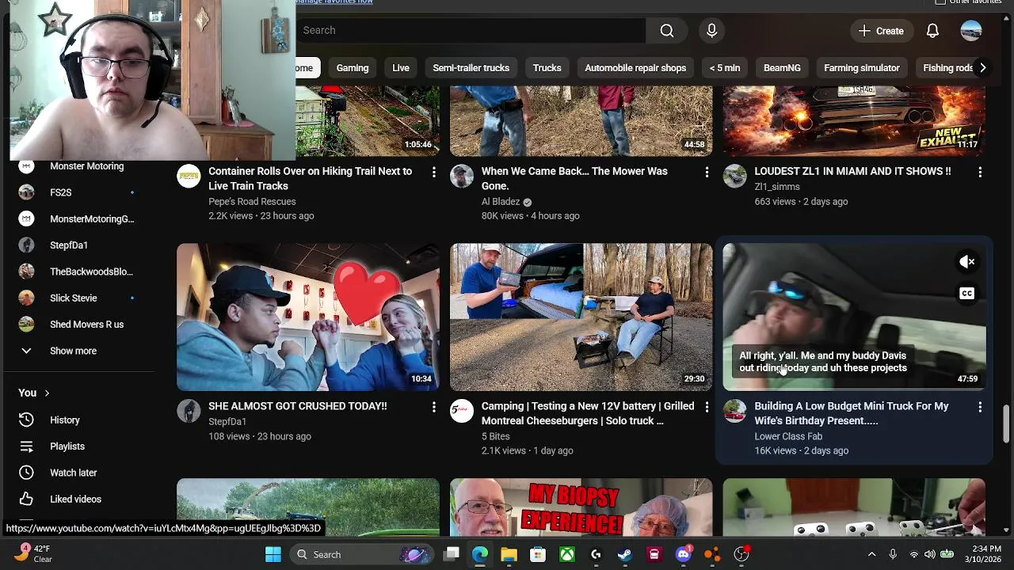Go to Lower Class Fab channel name
1014x570 pixels.
[788, 436]
